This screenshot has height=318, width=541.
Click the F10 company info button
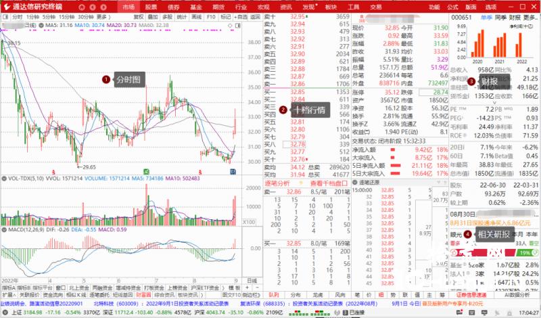click(211, 16)
